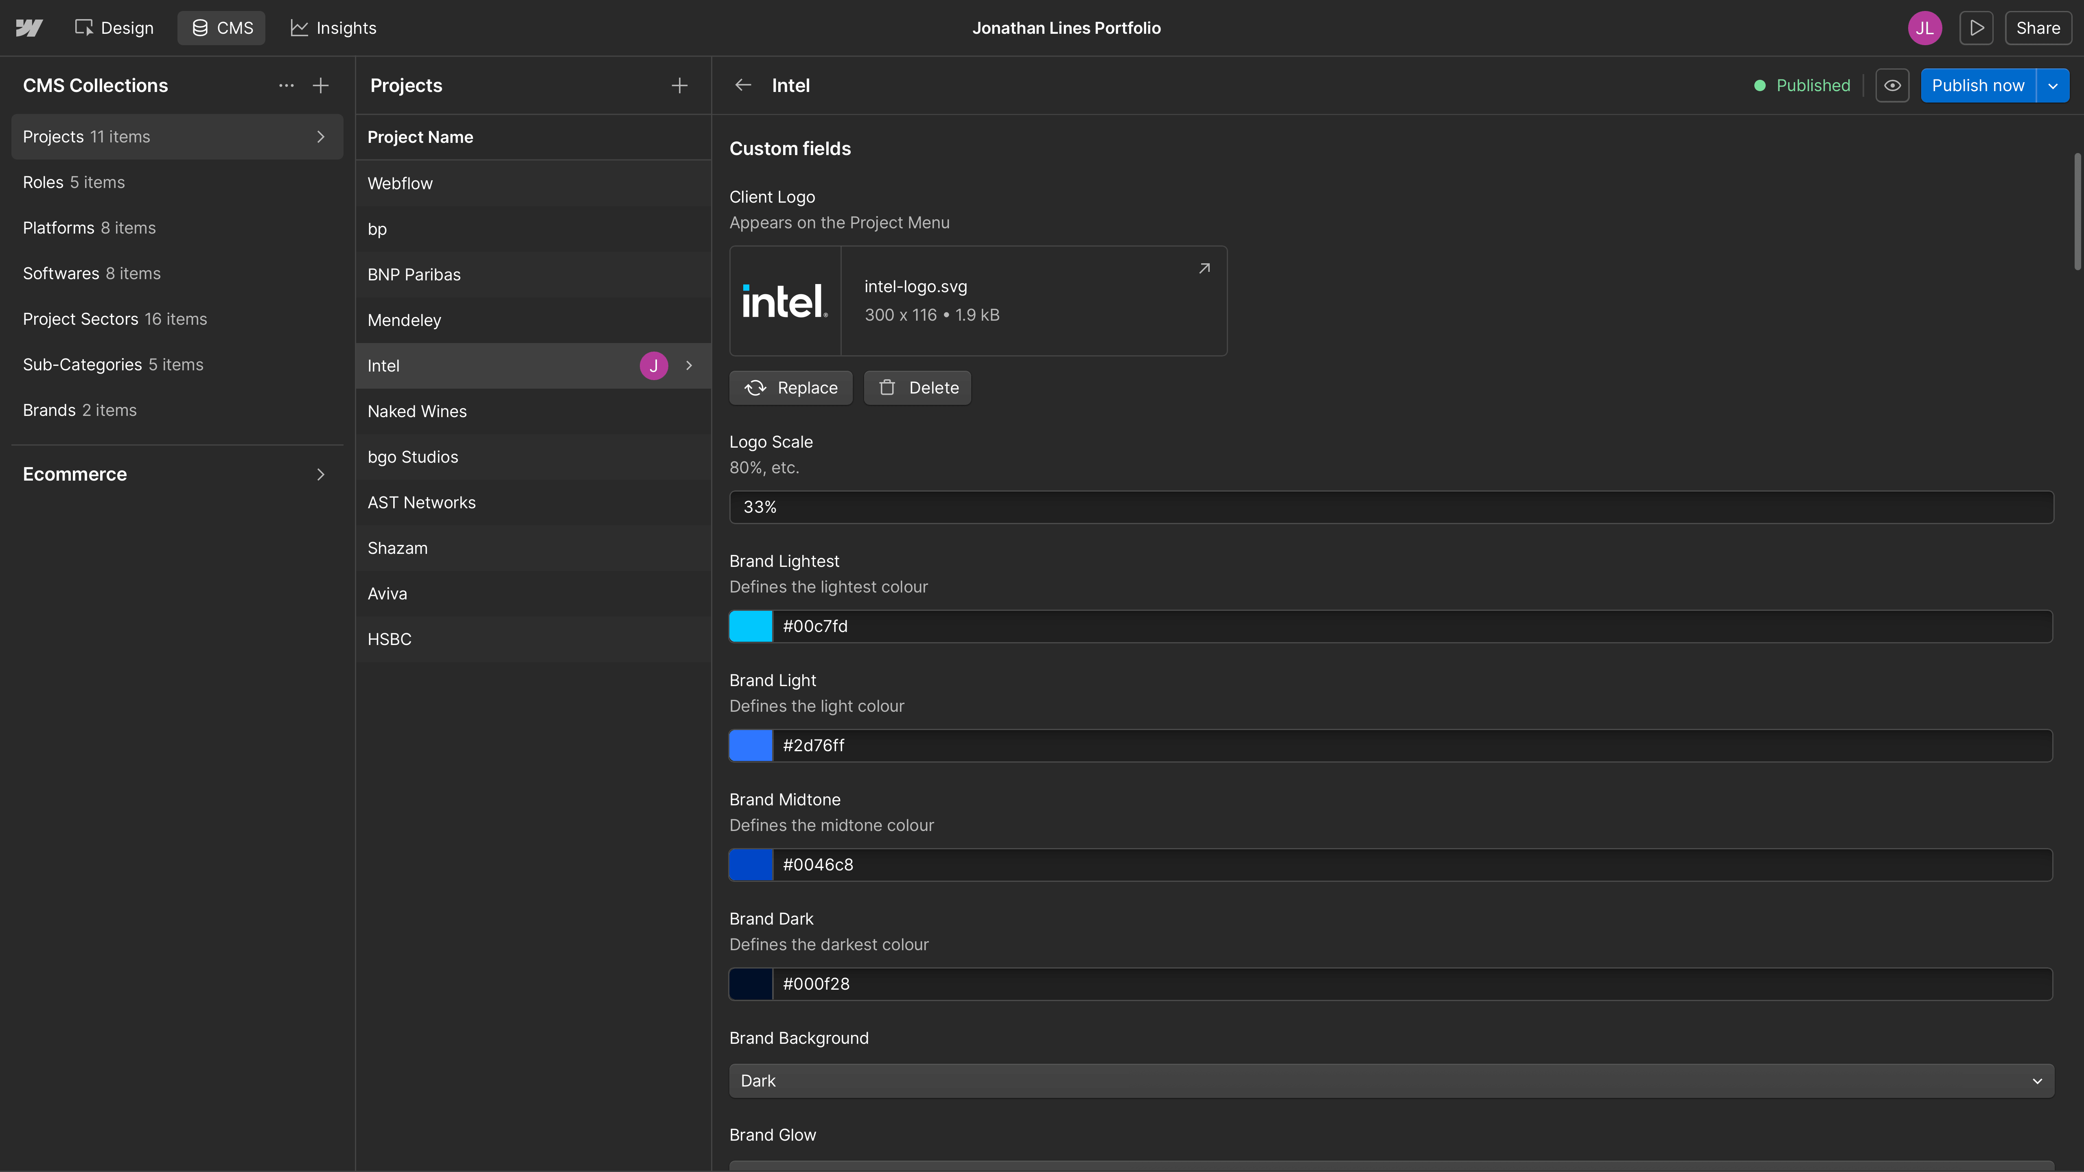Click the #0046c8 hex input

click(1412, 865)
